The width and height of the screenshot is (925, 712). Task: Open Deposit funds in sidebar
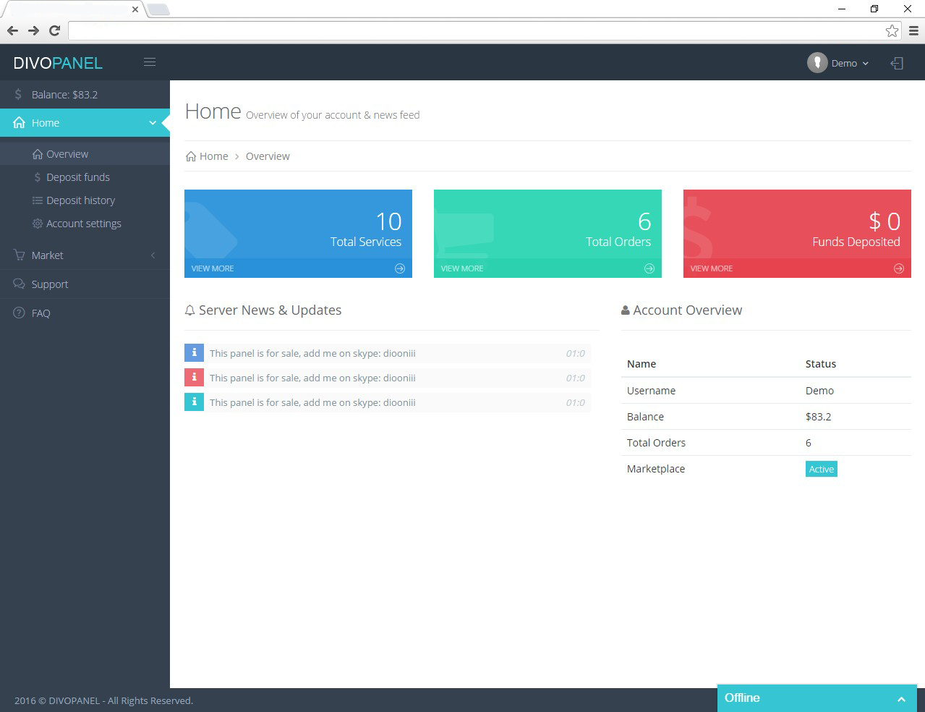point(78,177)
